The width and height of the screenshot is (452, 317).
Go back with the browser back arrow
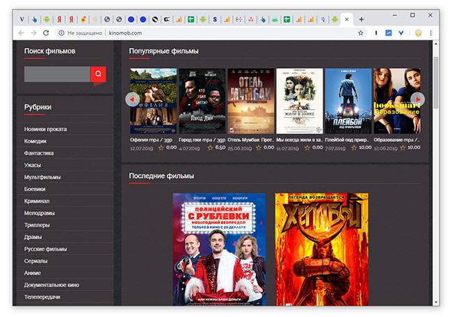[x=22, y=33]
